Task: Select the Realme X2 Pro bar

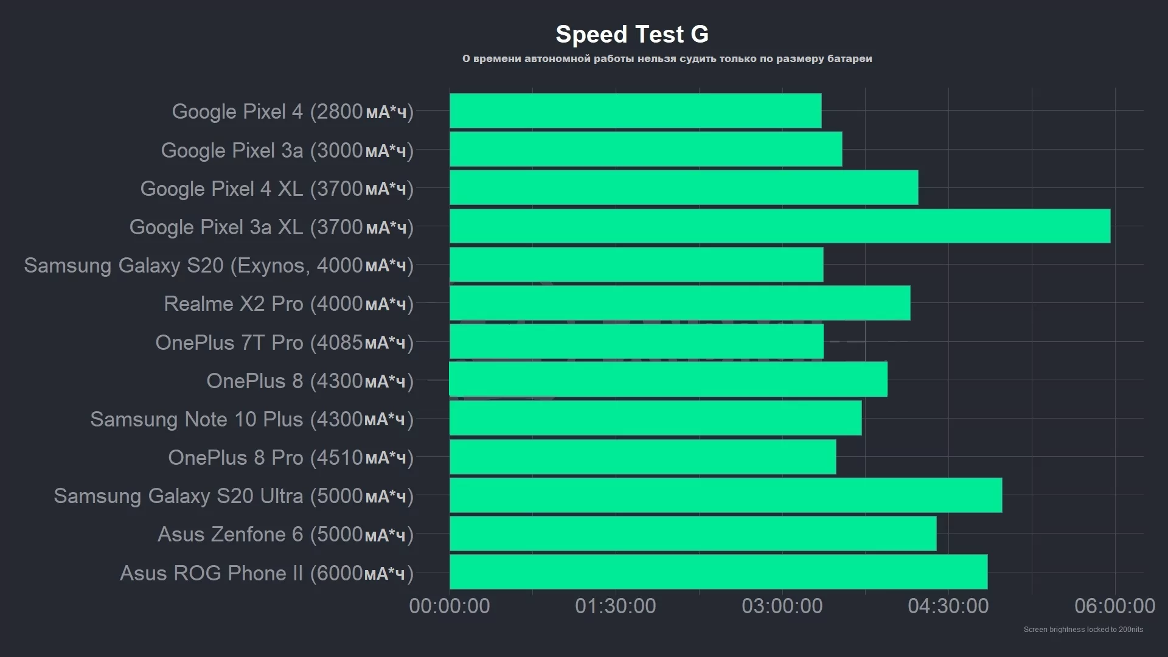Action: (680, 303)
